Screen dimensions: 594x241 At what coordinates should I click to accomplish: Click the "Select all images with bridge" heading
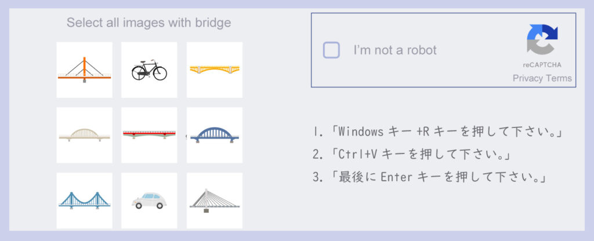tap(148, 23)
